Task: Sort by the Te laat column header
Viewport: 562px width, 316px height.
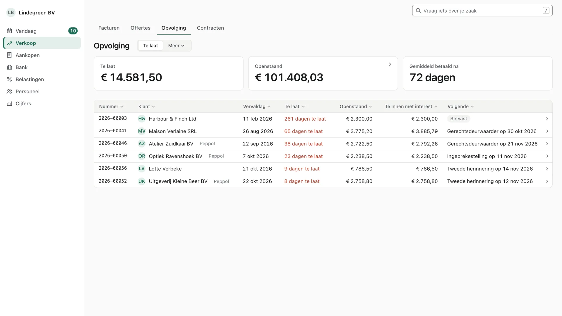Action: tap(295, 107)
